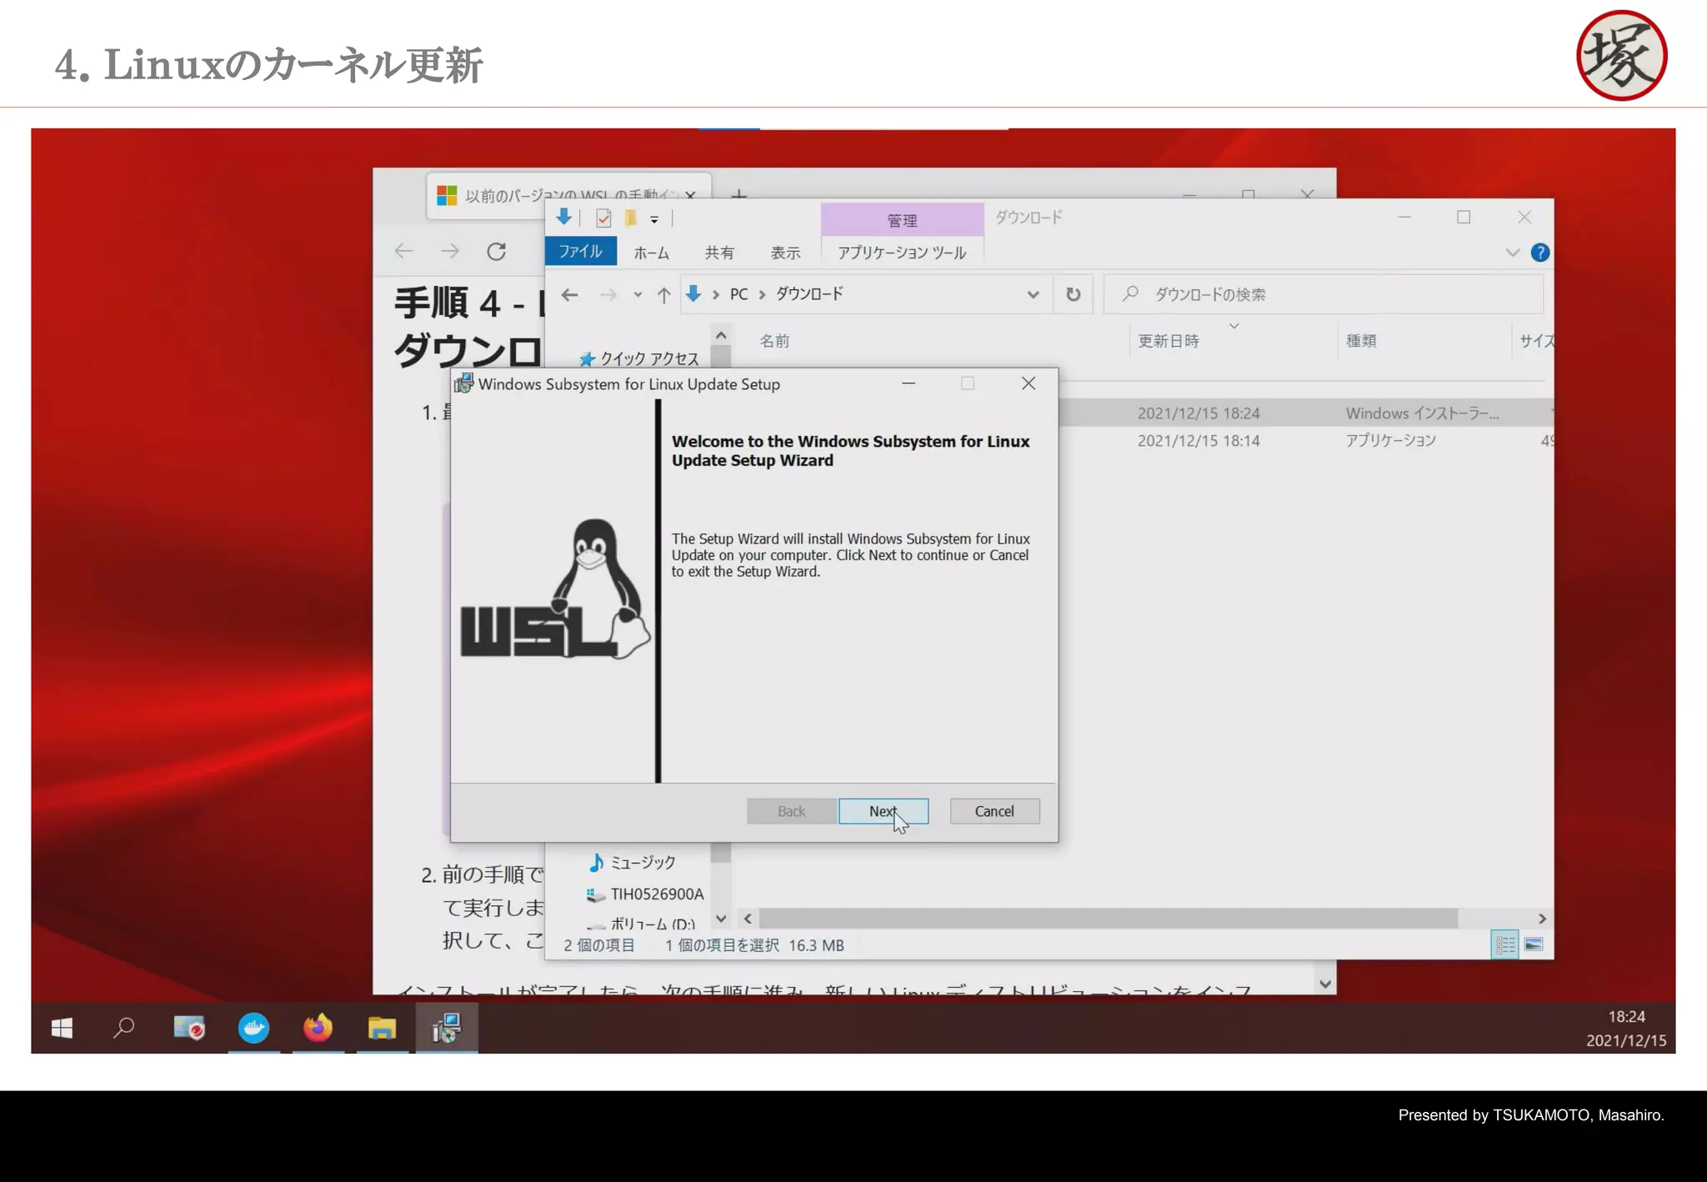
Task: Open the Windows Start menu
Action: pos(62,1028)
